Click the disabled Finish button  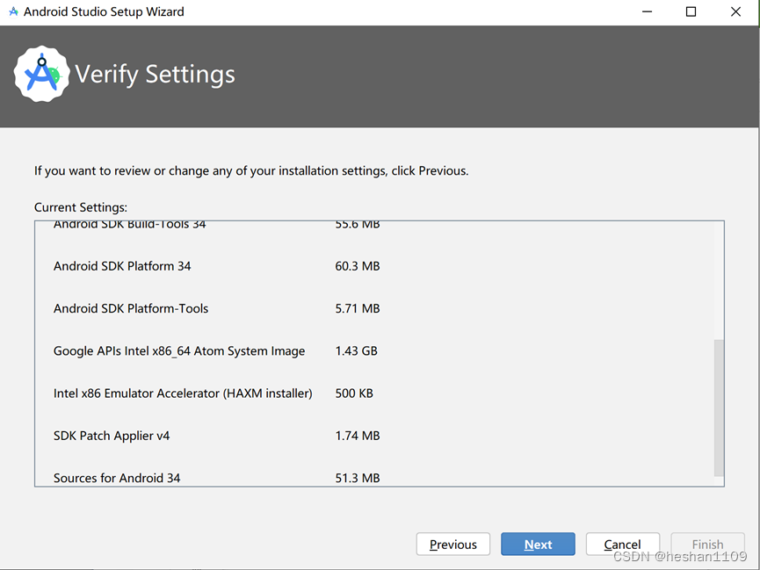coord(707,544)
